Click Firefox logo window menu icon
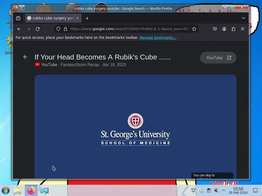The image size is (262, 196). [x=15, y=7]
